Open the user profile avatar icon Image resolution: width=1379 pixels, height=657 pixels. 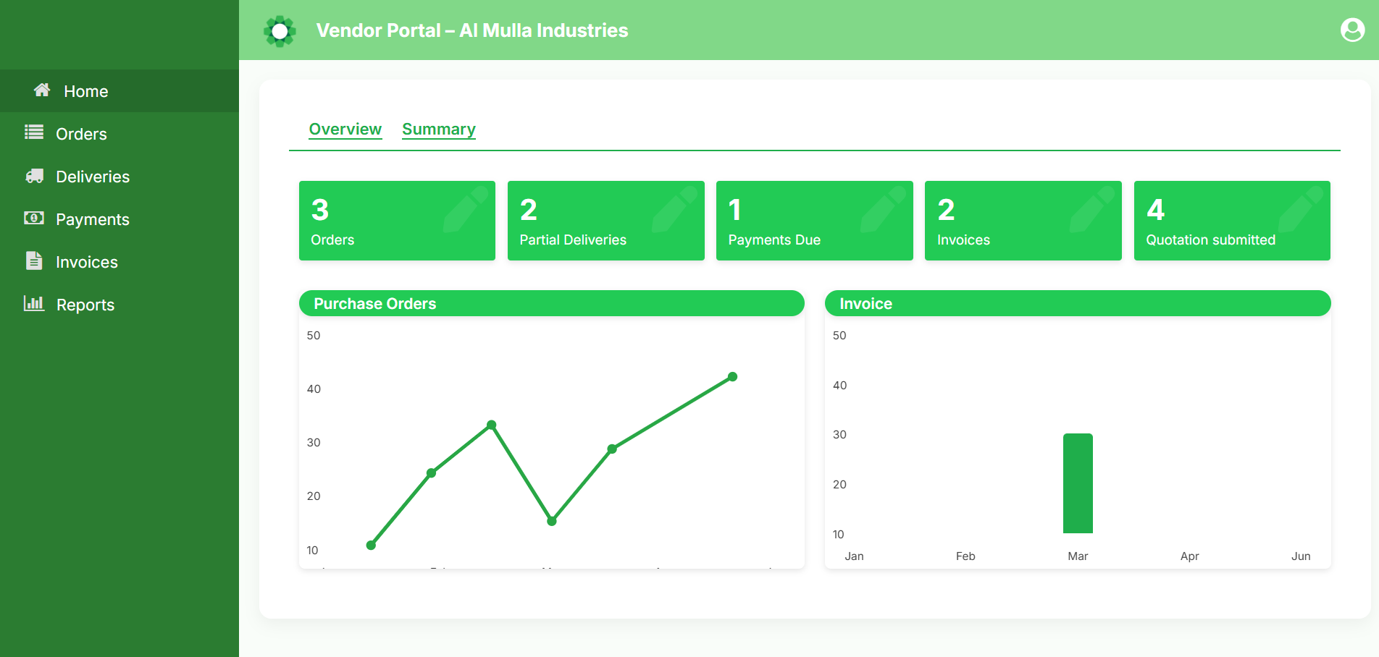[x=1352, y=30]
